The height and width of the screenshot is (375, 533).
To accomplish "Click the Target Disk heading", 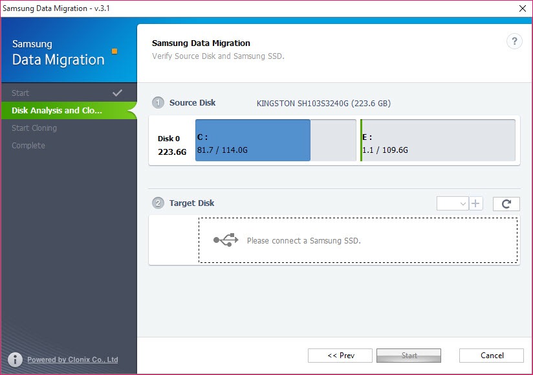I will (x=191, y=203).
